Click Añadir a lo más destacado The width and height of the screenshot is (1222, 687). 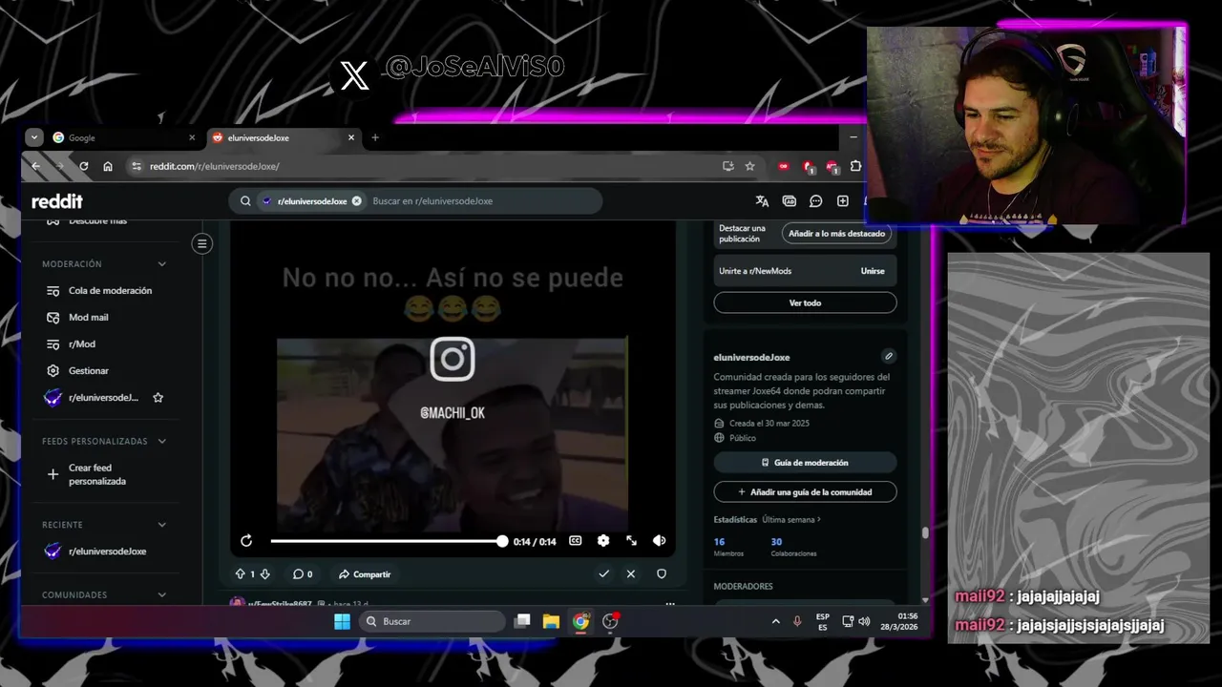[837, 234]
